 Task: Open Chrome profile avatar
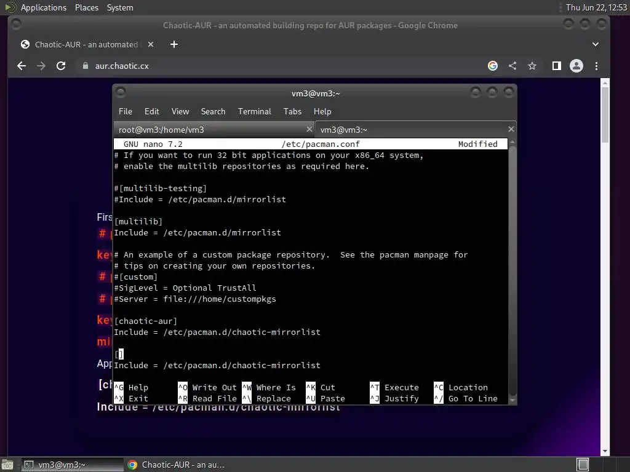click(x=576, y=66)
